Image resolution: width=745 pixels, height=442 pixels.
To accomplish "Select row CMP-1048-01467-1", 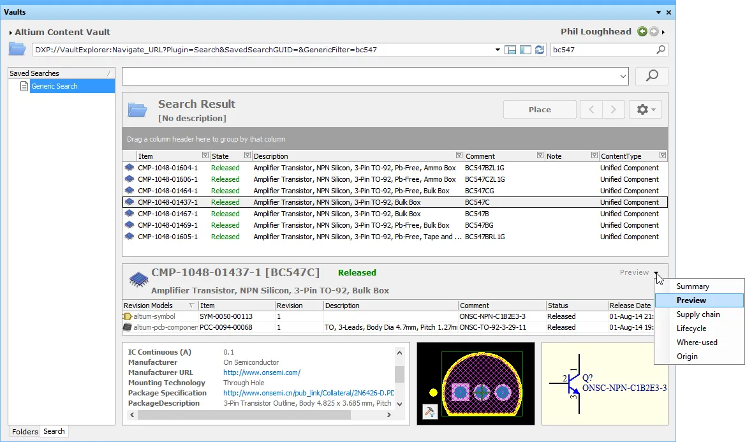I will (395, 214).
